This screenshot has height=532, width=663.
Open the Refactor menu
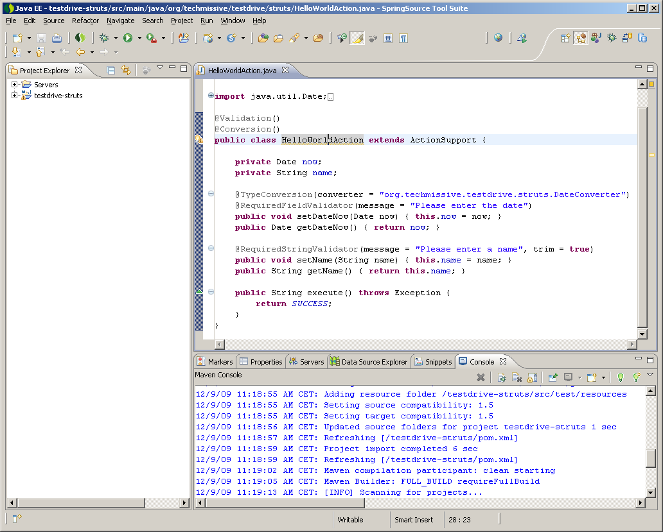85,21
